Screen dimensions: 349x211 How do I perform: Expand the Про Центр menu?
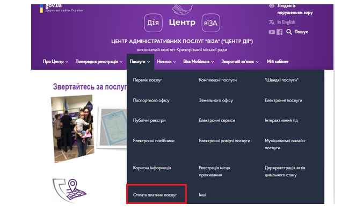(55, 62)
